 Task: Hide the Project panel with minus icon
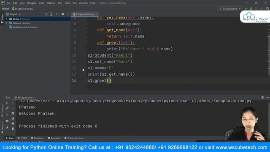coord(68,14)
